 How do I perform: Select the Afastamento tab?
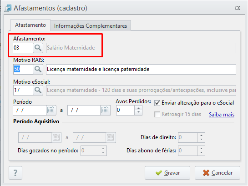(x=30, y=25)
